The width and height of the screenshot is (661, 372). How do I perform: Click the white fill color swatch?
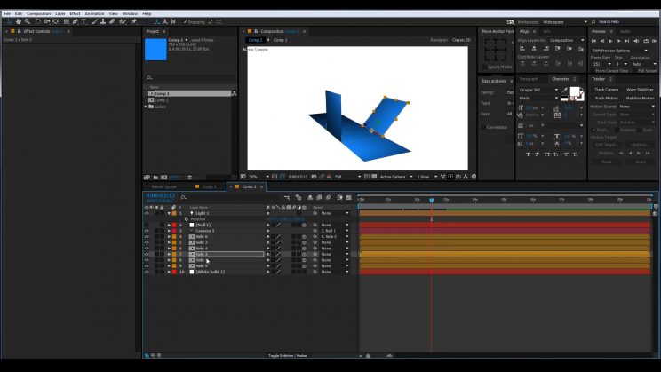[x=574, y=91]
